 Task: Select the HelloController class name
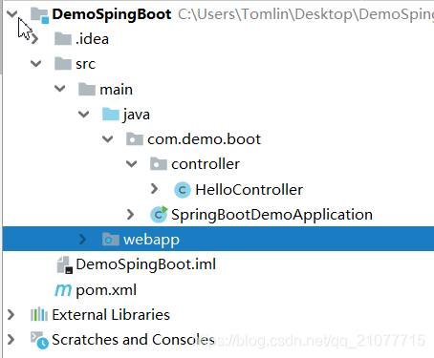tap(249, 189)
